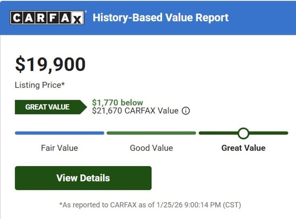Image resolution: width=296 pixels, height=219 pixels.
Task: Click the GREAT VALUE badge label
Action: point(47,107)
